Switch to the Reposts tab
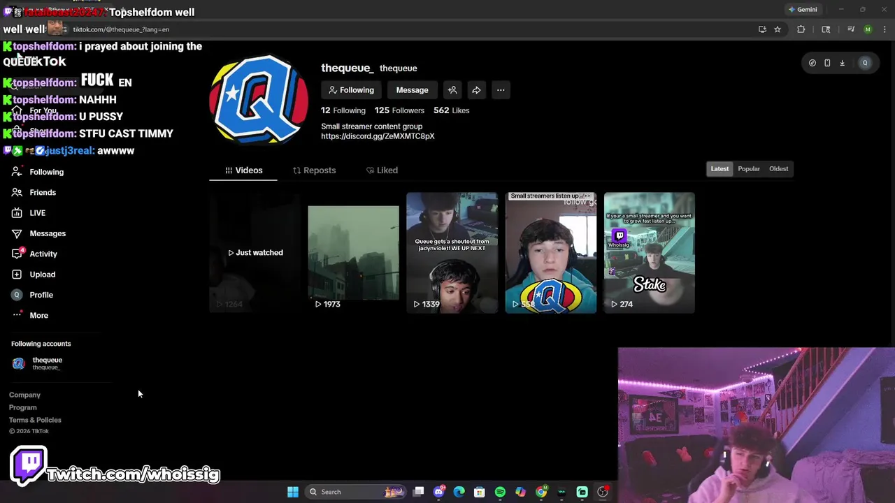Viewport: 895px width, 503px height. 314,170
